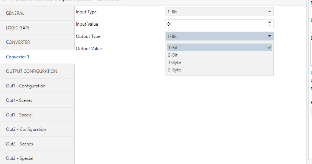Image resolution: width=312 pixels, height=164 pixels.
Task: Switch to the LOGIC GATE tab
Action: [x=37, y=28]
